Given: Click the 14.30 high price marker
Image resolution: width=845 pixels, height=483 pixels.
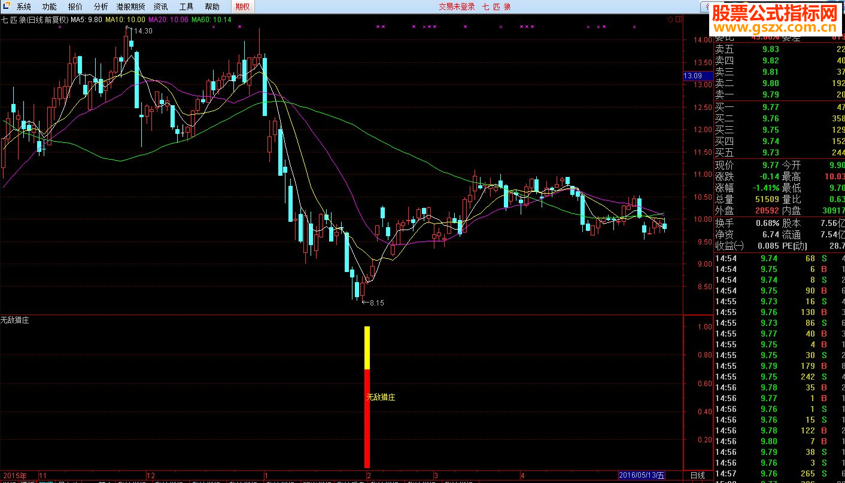Looking at the screenshot, I should (143, 30).
